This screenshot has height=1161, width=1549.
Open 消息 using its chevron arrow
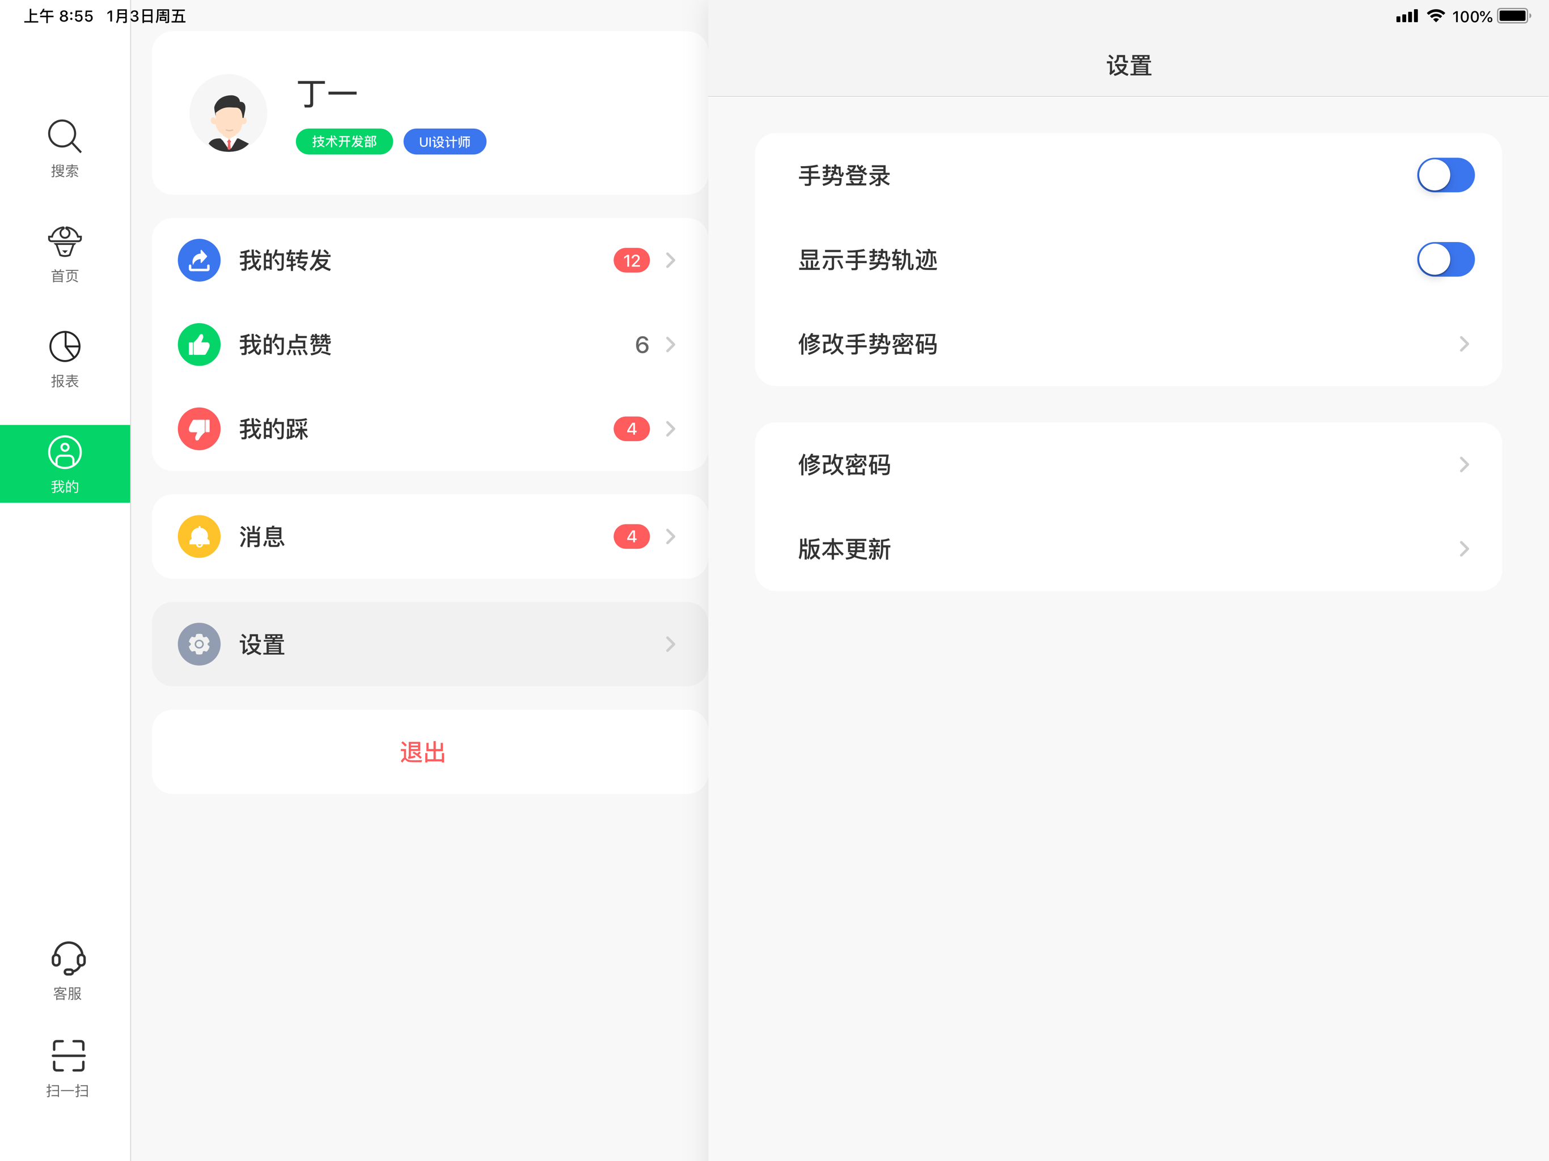(670, 536)
